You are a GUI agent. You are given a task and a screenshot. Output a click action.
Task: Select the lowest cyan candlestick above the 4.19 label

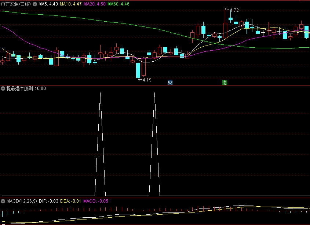138,70
